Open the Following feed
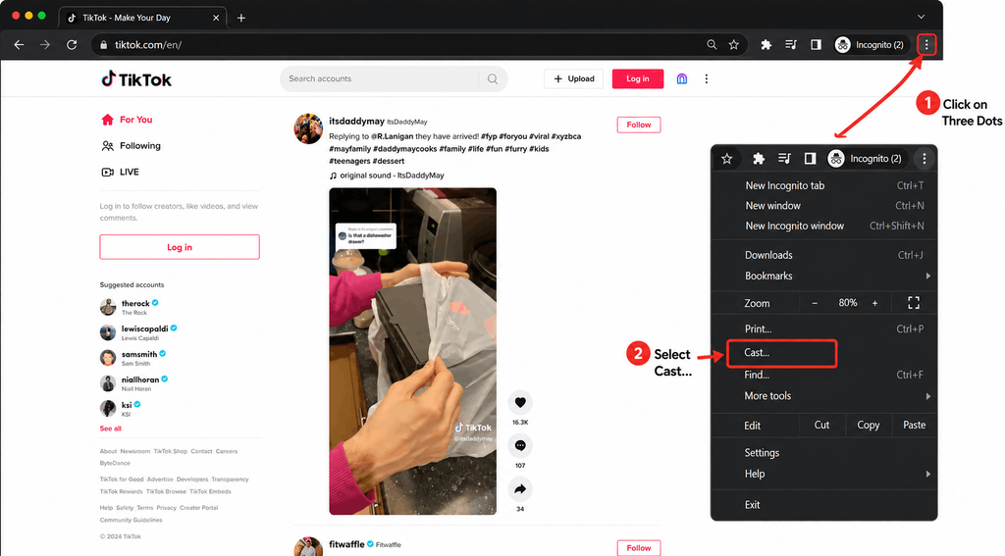Image resolution: width=1005 pixels, height=556 pixels. pos(132,146)
